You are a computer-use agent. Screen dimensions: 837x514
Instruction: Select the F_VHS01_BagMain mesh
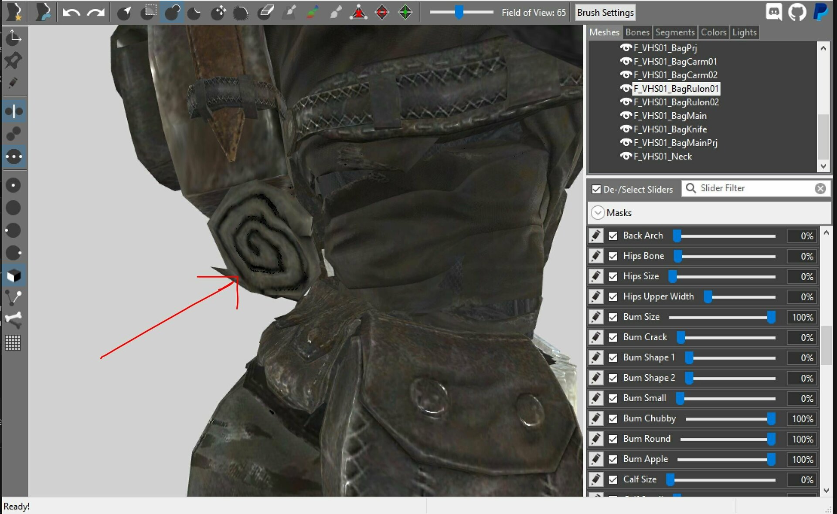(670, 116)
